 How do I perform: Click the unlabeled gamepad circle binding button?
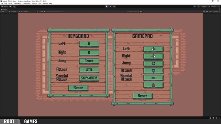[153, 85]
